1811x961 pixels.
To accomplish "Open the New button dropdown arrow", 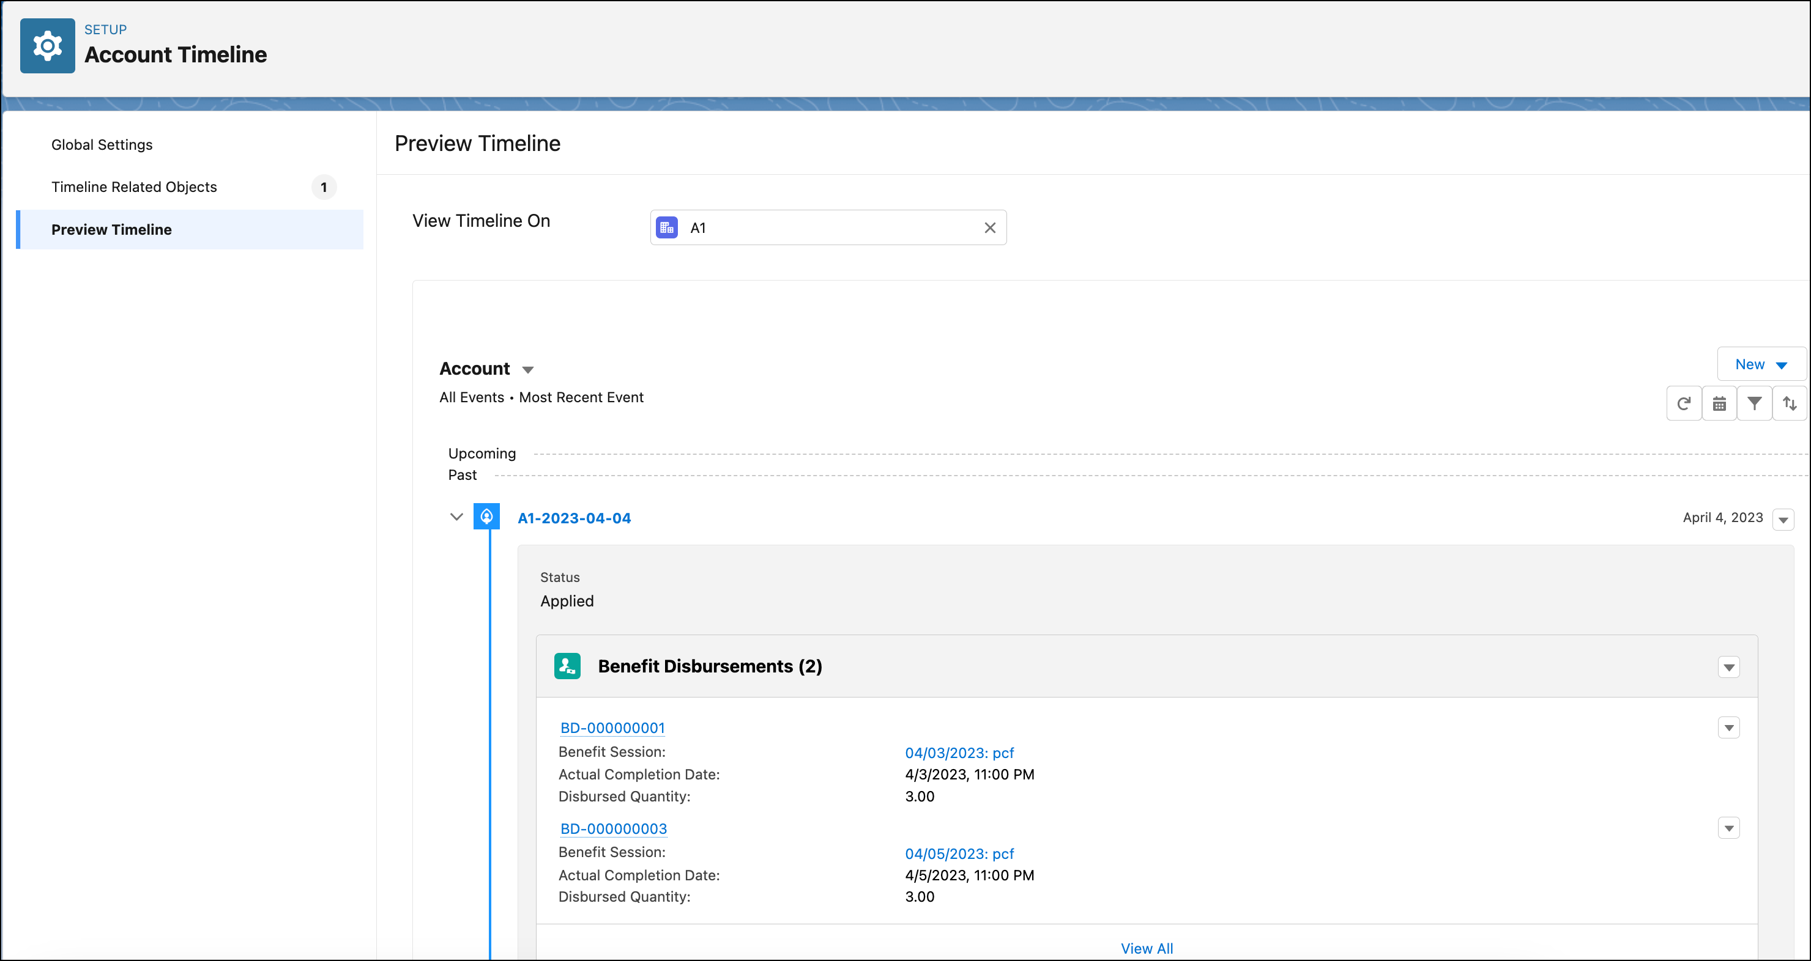I will click(1782, 364).
